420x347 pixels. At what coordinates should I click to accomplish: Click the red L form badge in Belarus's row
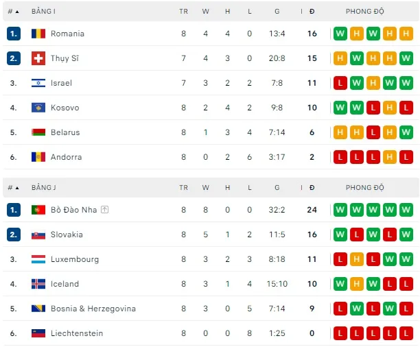pyautogui.click(x=373, y=132)
